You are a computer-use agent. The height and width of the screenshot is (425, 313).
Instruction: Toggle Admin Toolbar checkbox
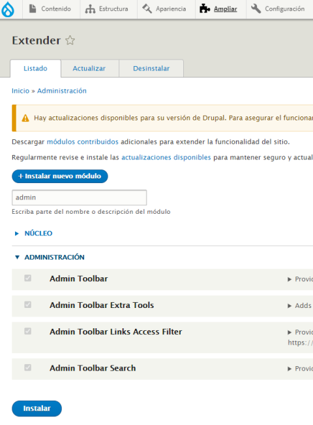click(28, 279)
